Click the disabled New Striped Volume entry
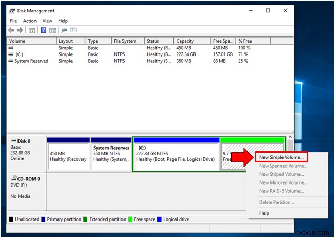This screenshot has width=335, height=238. click(281, 174)
